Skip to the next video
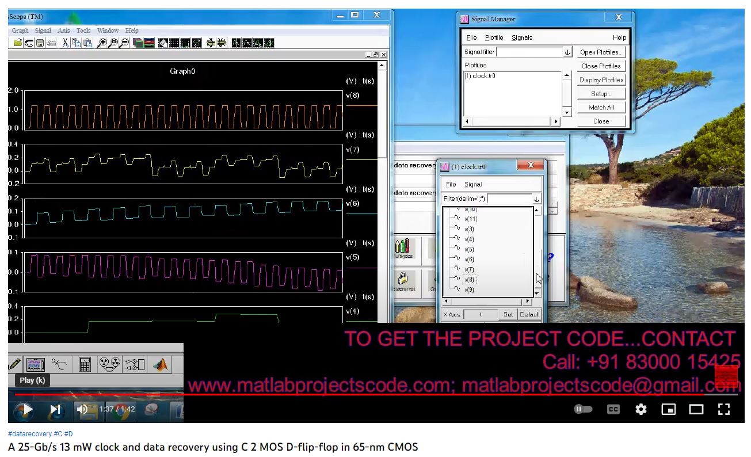Viewport: 751px width, 457px height. pyautogui.click(x=55, y=409)
